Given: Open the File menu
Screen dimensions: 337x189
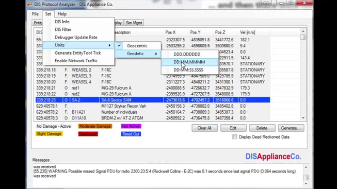Looking at the screenshot, I should 35,14.
